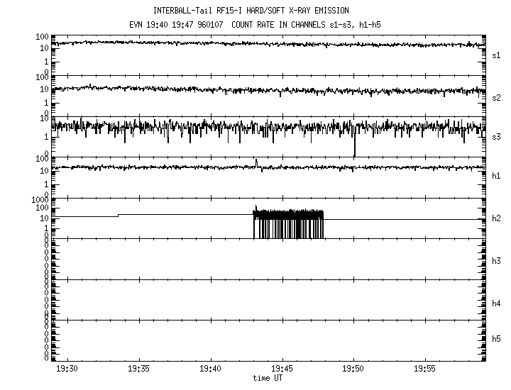Click the 19:35 time axis tick label
511x390 pixels.
[138, 370]
